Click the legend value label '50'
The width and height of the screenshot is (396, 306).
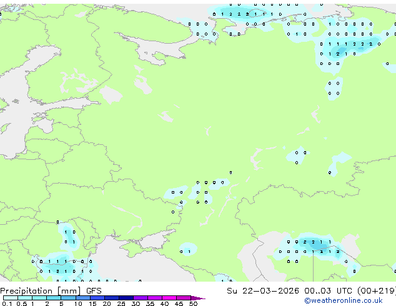[193, 304]
